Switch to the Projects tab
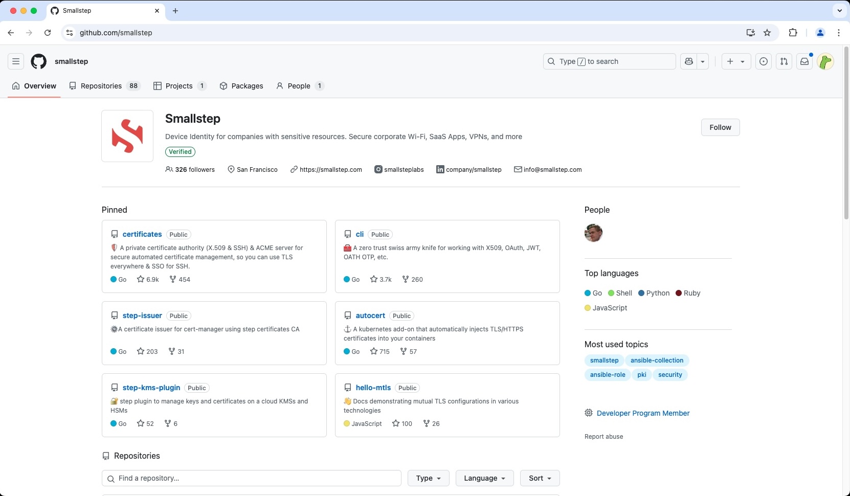 click(x=180, y=86)
